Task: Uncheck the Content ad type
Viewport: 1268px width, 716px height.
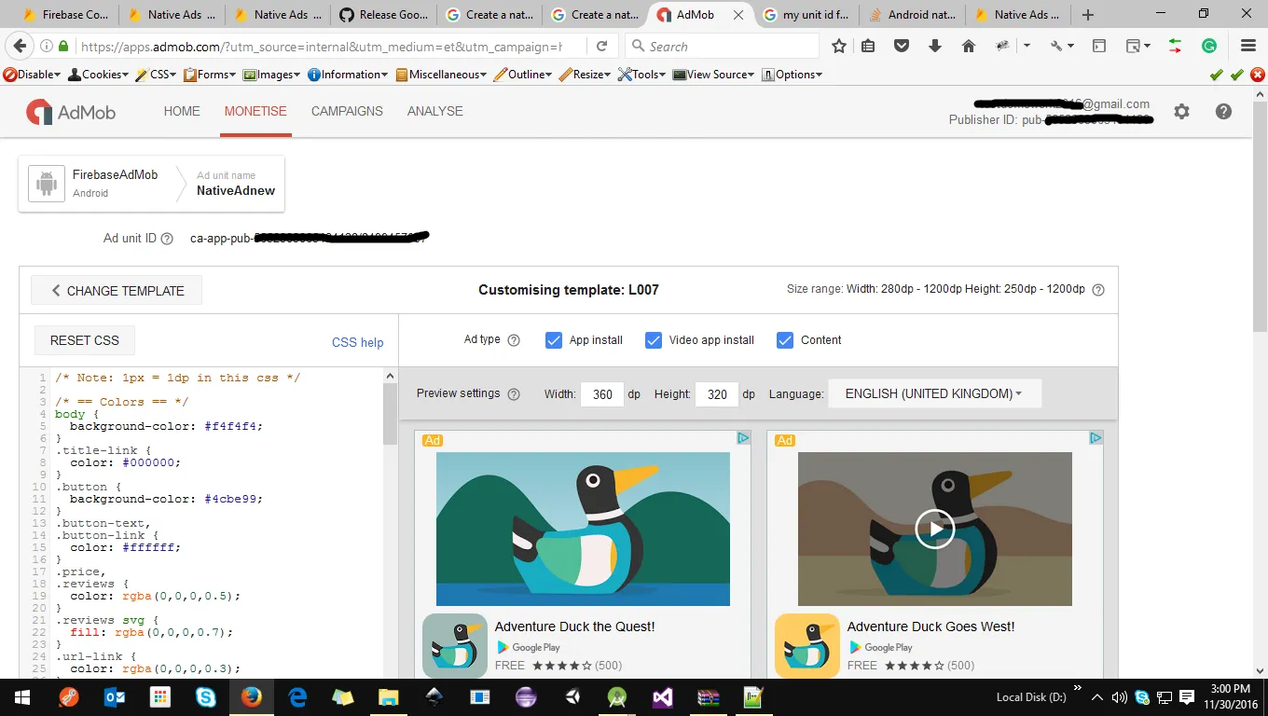Action: [785, 340]
